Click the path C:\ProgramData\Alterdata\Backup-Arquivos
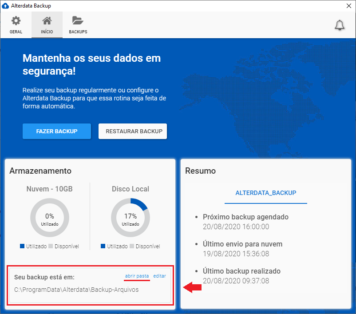Screen dimensions: 356x314 click(76, 290)
